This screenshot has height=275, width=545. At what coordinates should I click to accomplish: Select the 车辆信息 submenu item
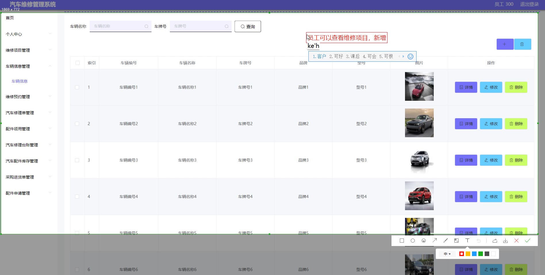pos(20,81)
